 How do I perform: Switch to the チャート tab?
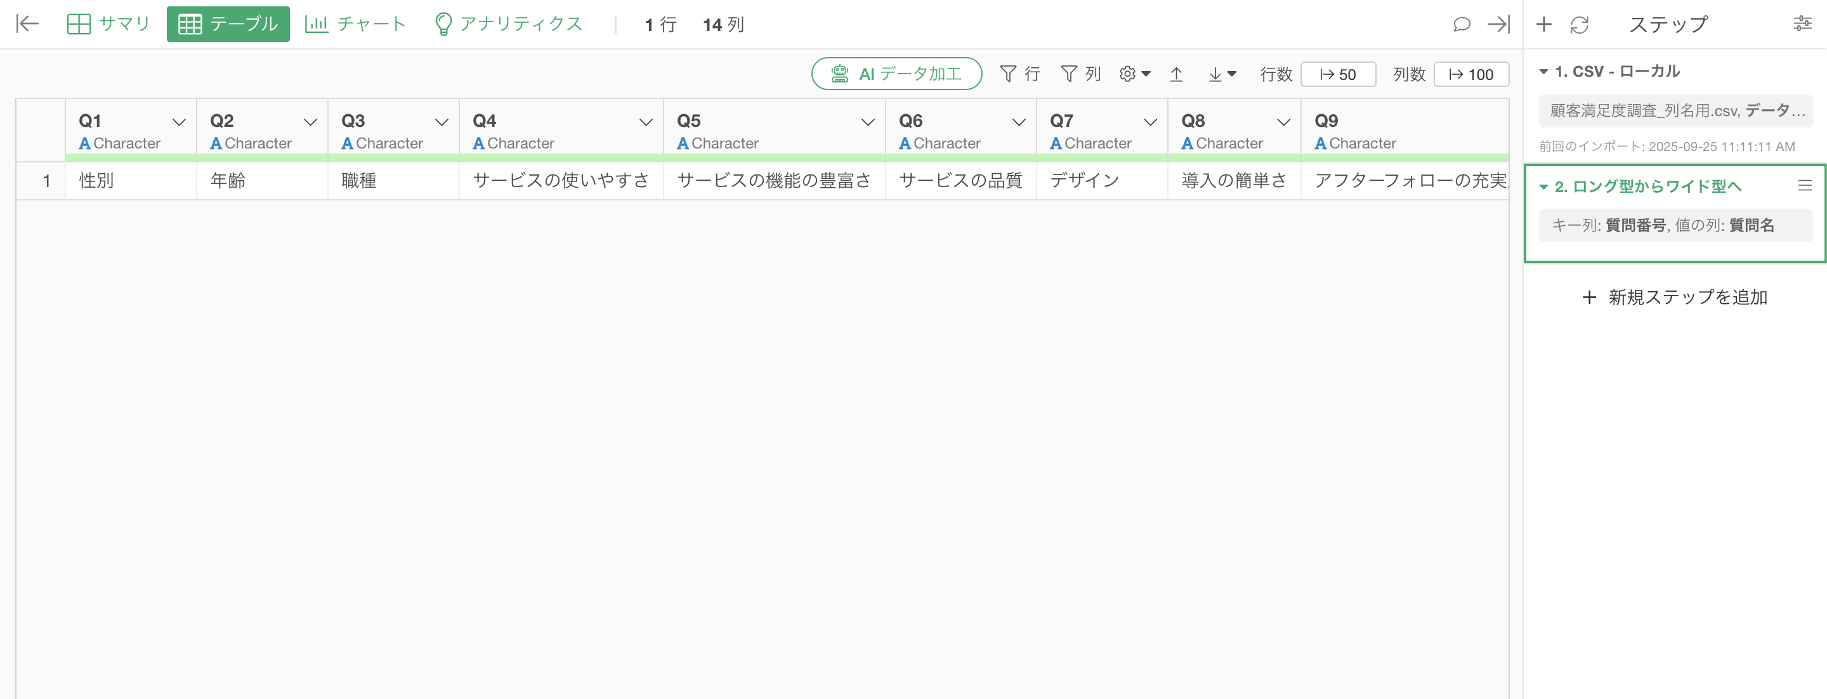coord(355,24)
